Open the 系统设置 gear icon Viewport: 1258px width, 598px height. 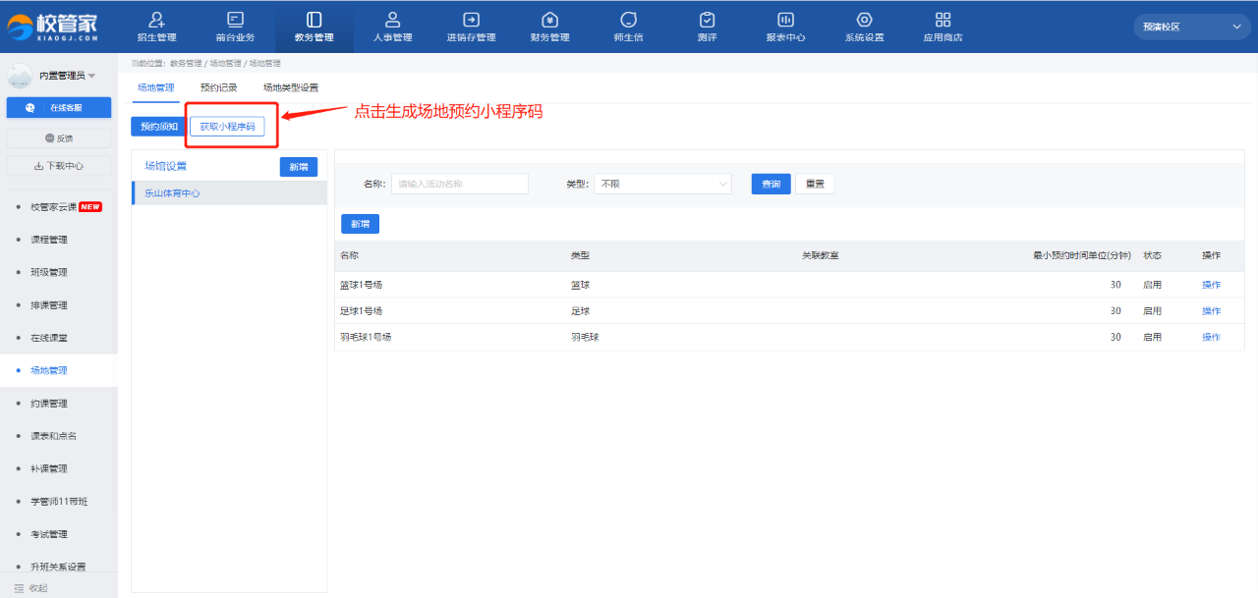(x=864, y=20)
